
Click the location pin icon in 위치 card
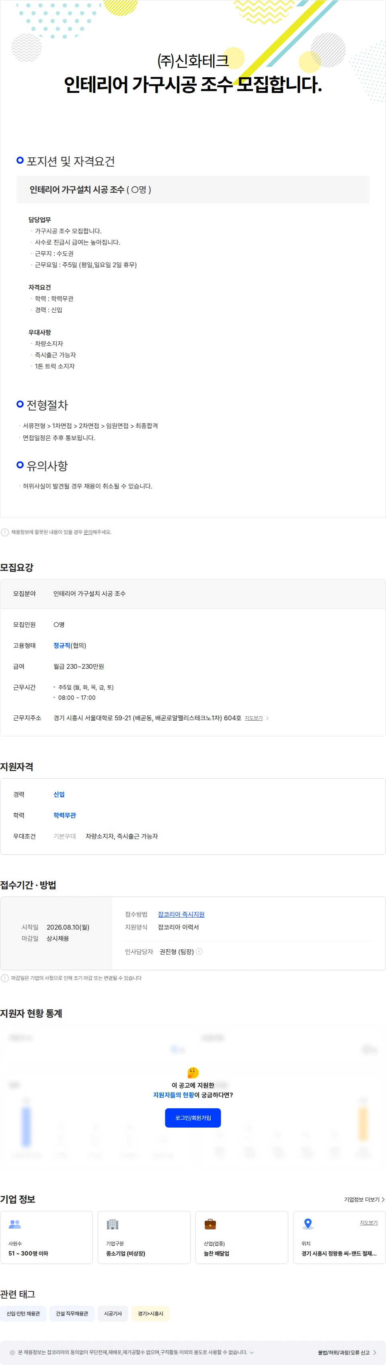click(308, 1223)
